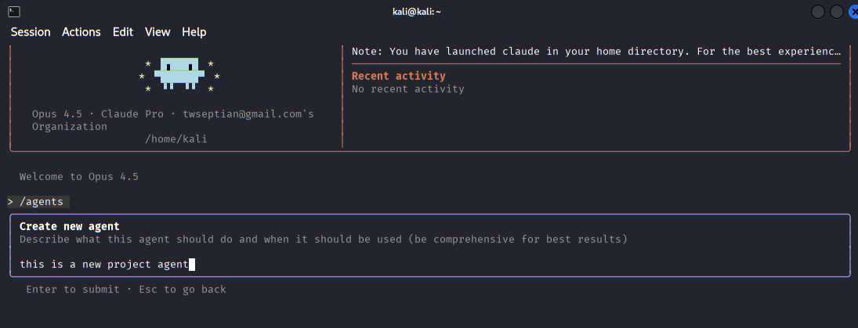Open the Actions menu
Screen dimensions: 858x328
(81, 32)
